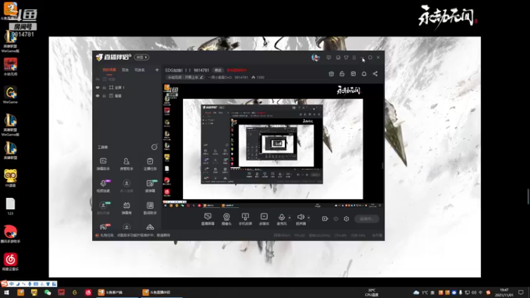
Task: Open the hamburger menu in the title bar
Action: pyautogui.click(x=354, y=58)
